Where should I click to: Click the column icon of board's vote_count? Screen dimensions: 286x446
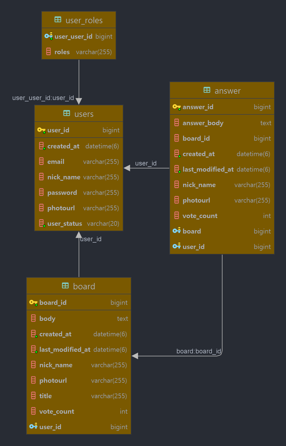point(33,411)
